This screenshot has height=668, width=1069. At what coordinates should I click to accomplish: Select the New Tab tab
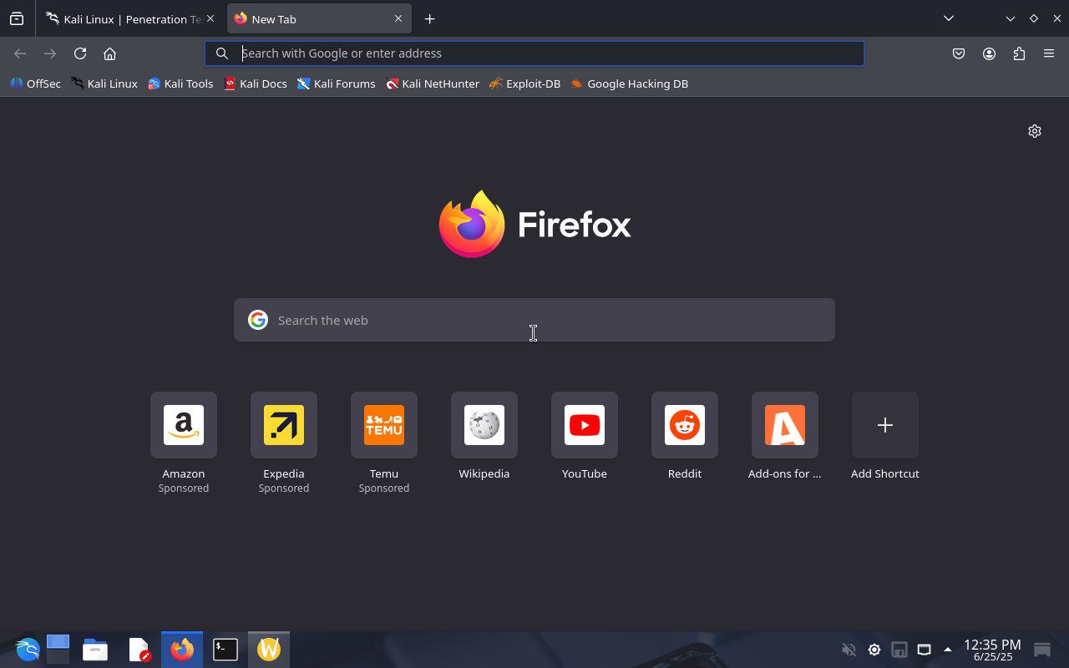coord(319,18)
